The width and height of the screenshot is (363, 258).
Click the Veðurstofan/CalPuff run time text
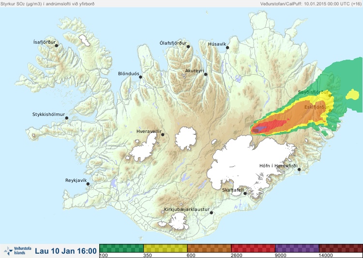[311, 4]
